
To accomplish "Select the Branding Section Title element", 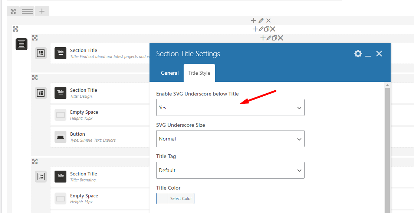I will click(x=100, y=177).
